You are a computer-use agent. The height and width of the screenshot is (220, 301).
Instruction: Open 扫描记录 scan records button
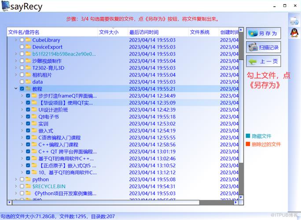pos(263,47)
